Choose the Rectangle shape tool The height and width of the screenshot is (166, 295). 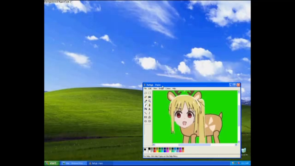pyautogui.click(x=145, y=117)
